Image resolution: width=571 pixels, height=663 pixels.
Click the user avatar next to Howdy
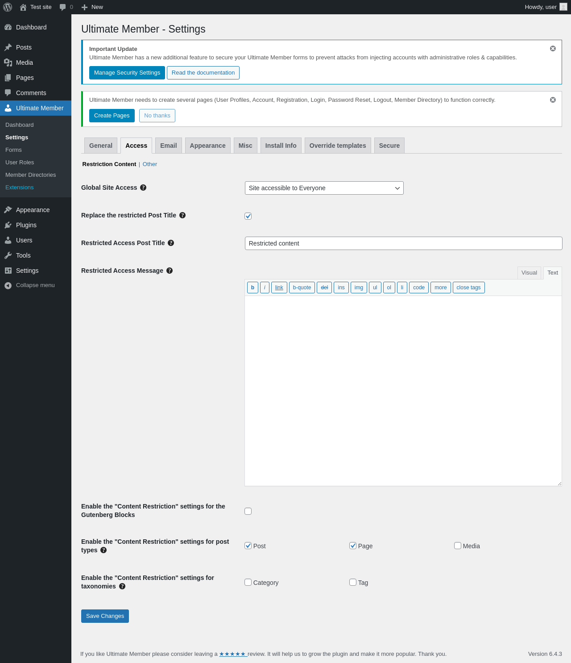563,7
